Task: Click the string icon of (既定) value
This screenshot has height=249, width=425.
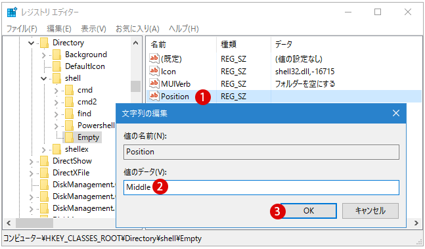Action: [154, 58]
